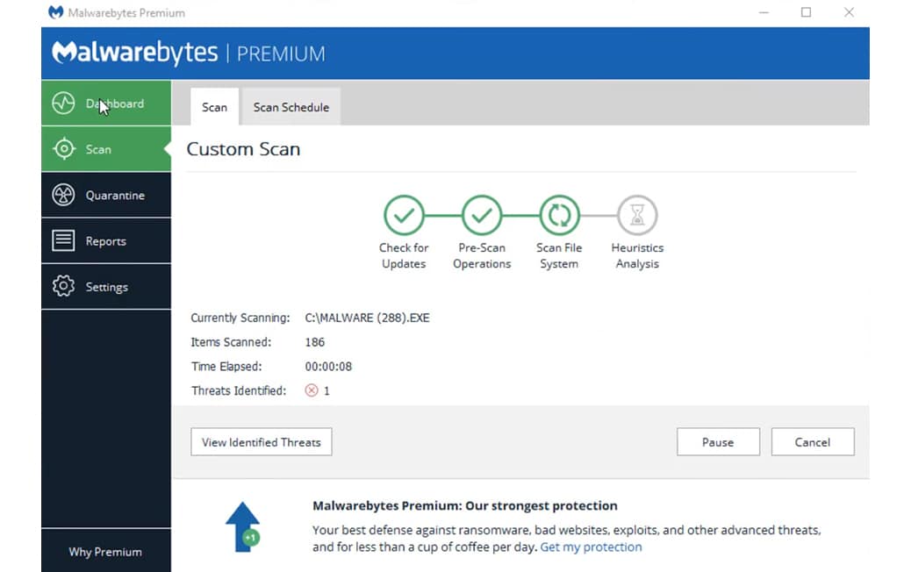
Task: Open the Settings section
Action: (106, 287)
